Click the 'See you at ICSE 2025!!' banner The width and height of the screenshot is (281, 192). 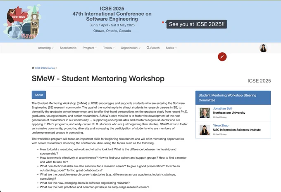[197, 24]
